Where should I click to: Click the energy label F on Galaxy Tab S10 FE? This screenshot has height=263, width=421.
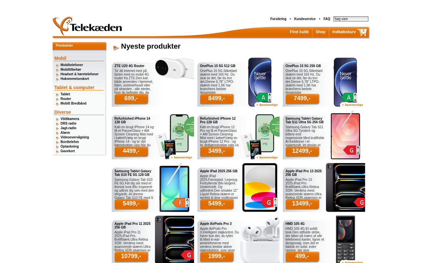click(x=181, y=203)
